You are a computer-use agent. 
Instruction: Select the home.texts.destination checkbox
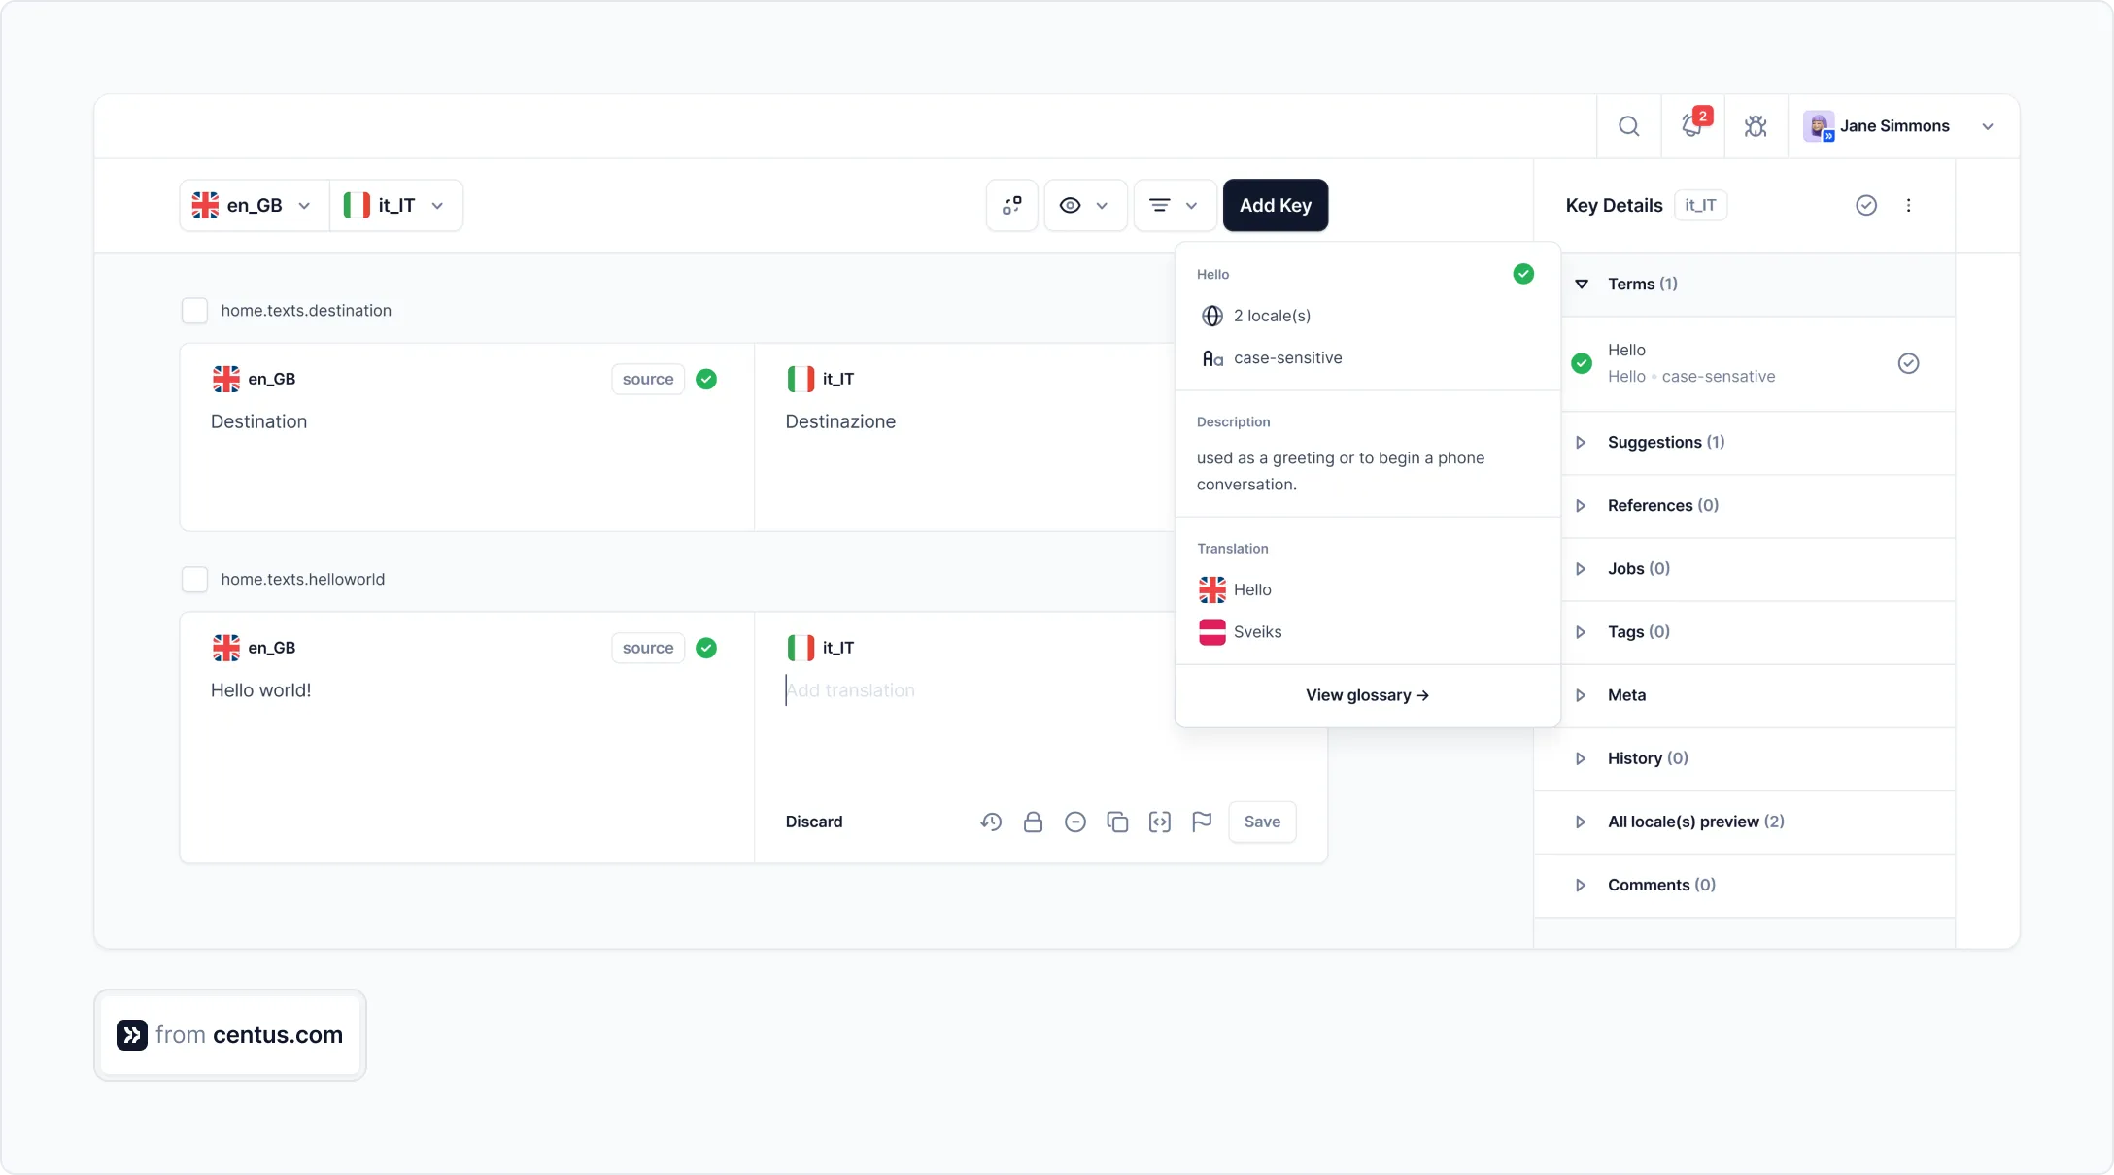point(194,311)
